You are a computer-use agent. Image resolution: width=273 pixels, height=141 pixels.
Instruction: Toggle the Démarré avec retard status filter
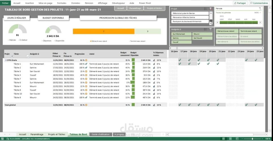(x=227, y=31)
